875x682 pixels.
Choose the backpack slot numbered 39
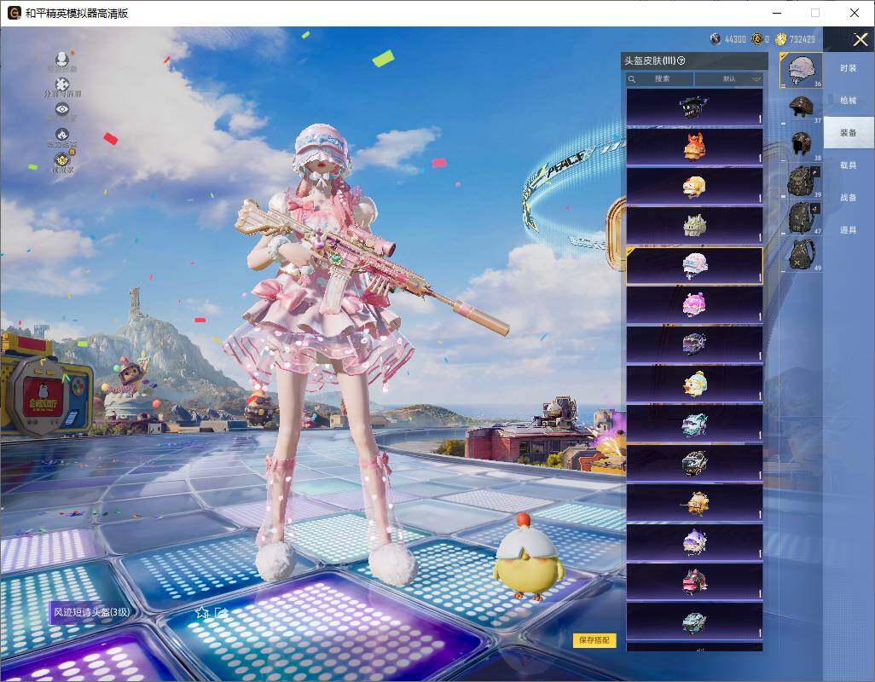click(x=802, y=181)
